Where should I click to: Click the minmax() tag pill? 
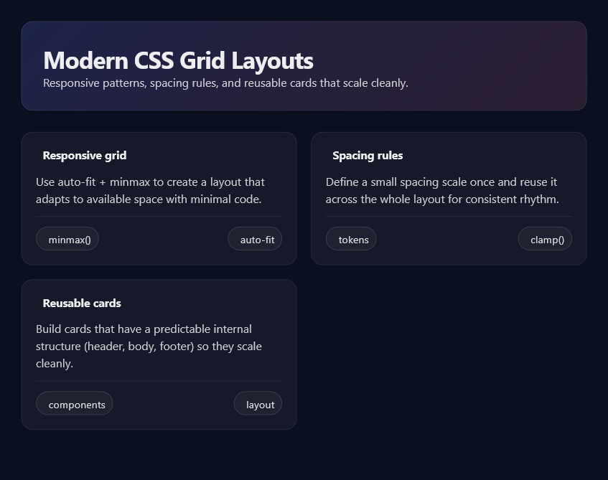67,240
